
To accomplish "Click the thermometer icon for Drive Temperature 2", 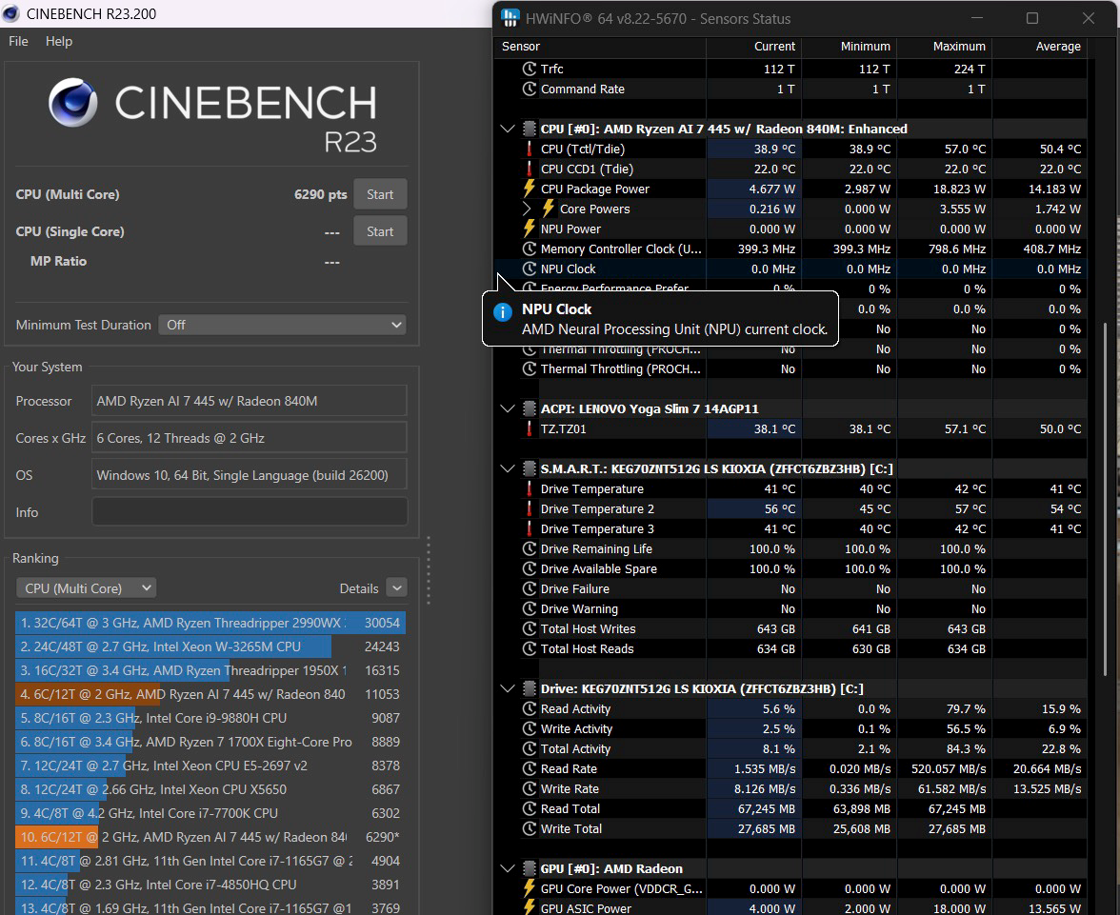I will pyautogui.click(x=530, y=508).
